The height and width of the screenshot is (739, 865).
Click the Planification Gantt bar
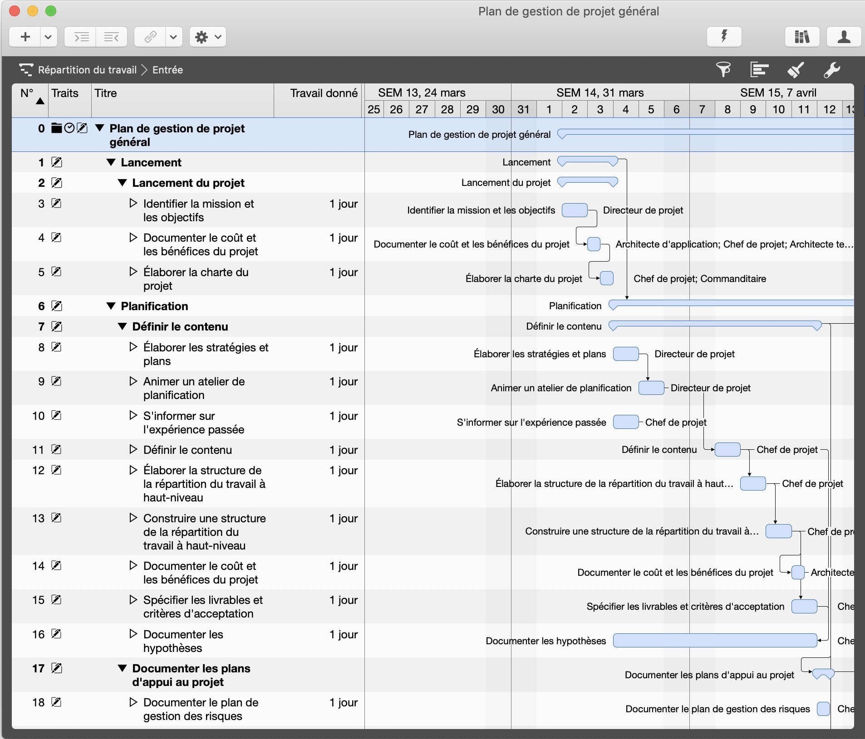tap(726, 306)
